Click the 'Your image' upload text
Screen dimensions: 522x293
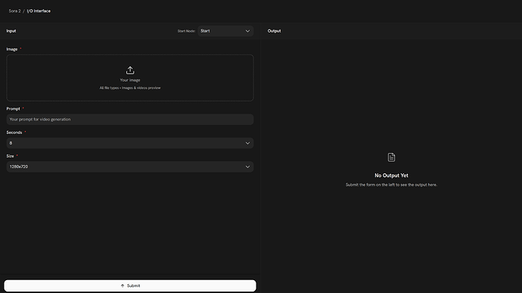click(130, 80)
